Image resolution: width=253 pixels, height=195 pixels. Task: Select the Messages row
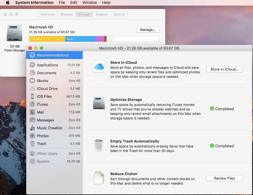[54, 120]
